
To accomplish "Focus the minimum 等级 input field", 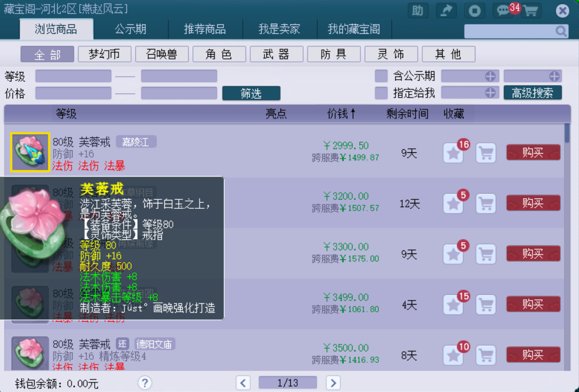I will (73, 76).
